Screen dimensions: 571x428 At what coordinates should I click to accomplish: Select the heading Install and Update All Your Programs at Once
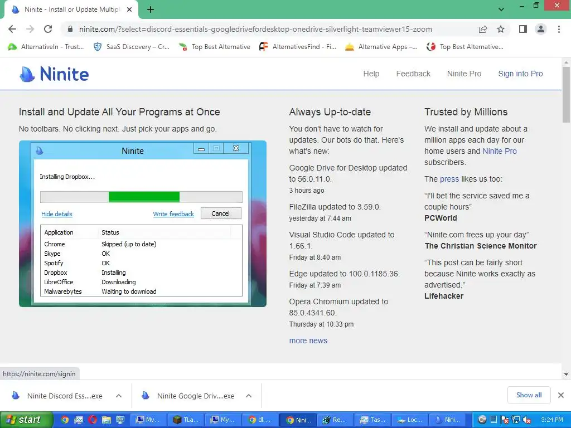pyautogui.click(x=119, y=111)
